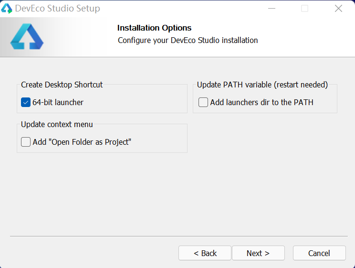Enable the Add launchers dir to PATH checkbox
The image size is (355, 268).
(203, 102)
